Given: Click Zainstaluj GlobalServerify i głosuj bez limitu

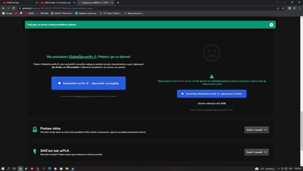Looking at the screenshot, I should (211, 94).
